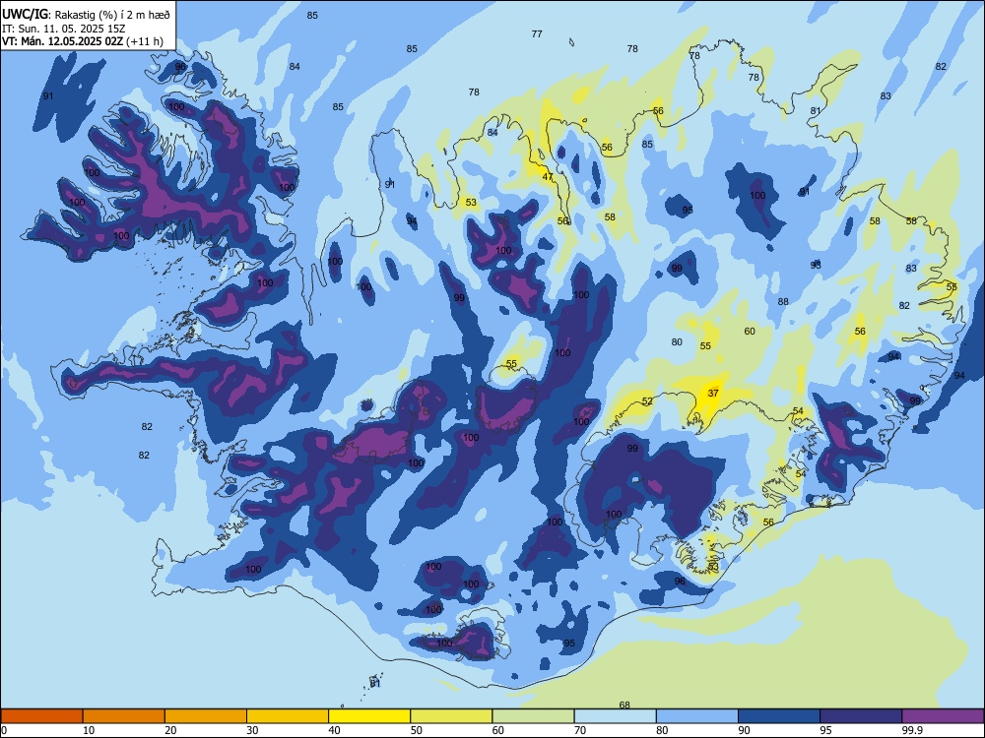Screen dimensions: 985x738
Task: Click the title text 'UWC/IG: Rakastig (%) í 2 m hæð'
Action: (86, 15)
